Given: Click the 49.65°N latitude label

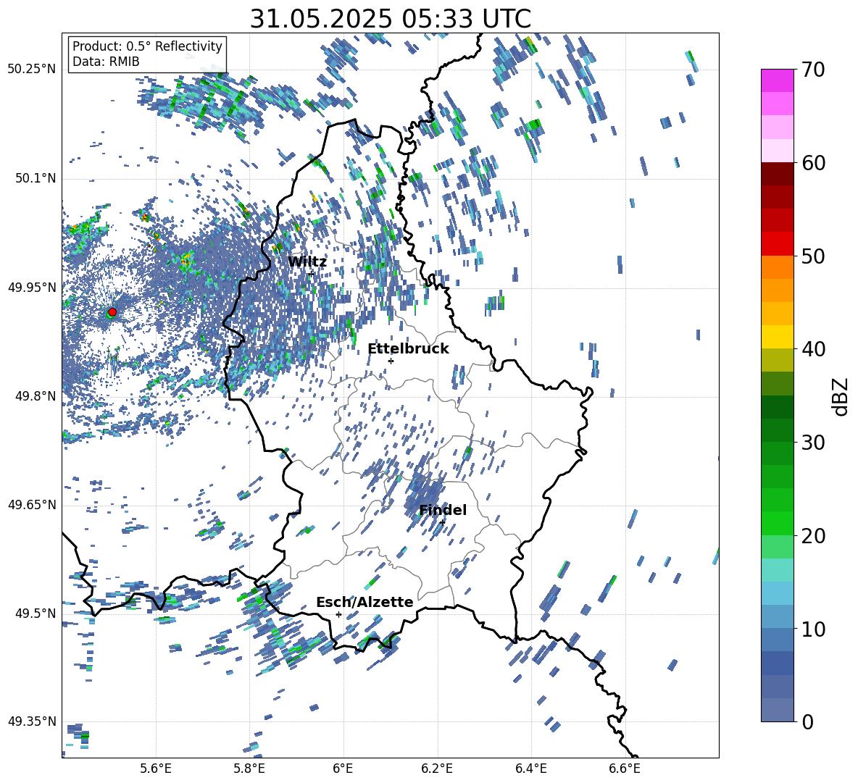Looking at the screenshot, I should pos(32,504).
